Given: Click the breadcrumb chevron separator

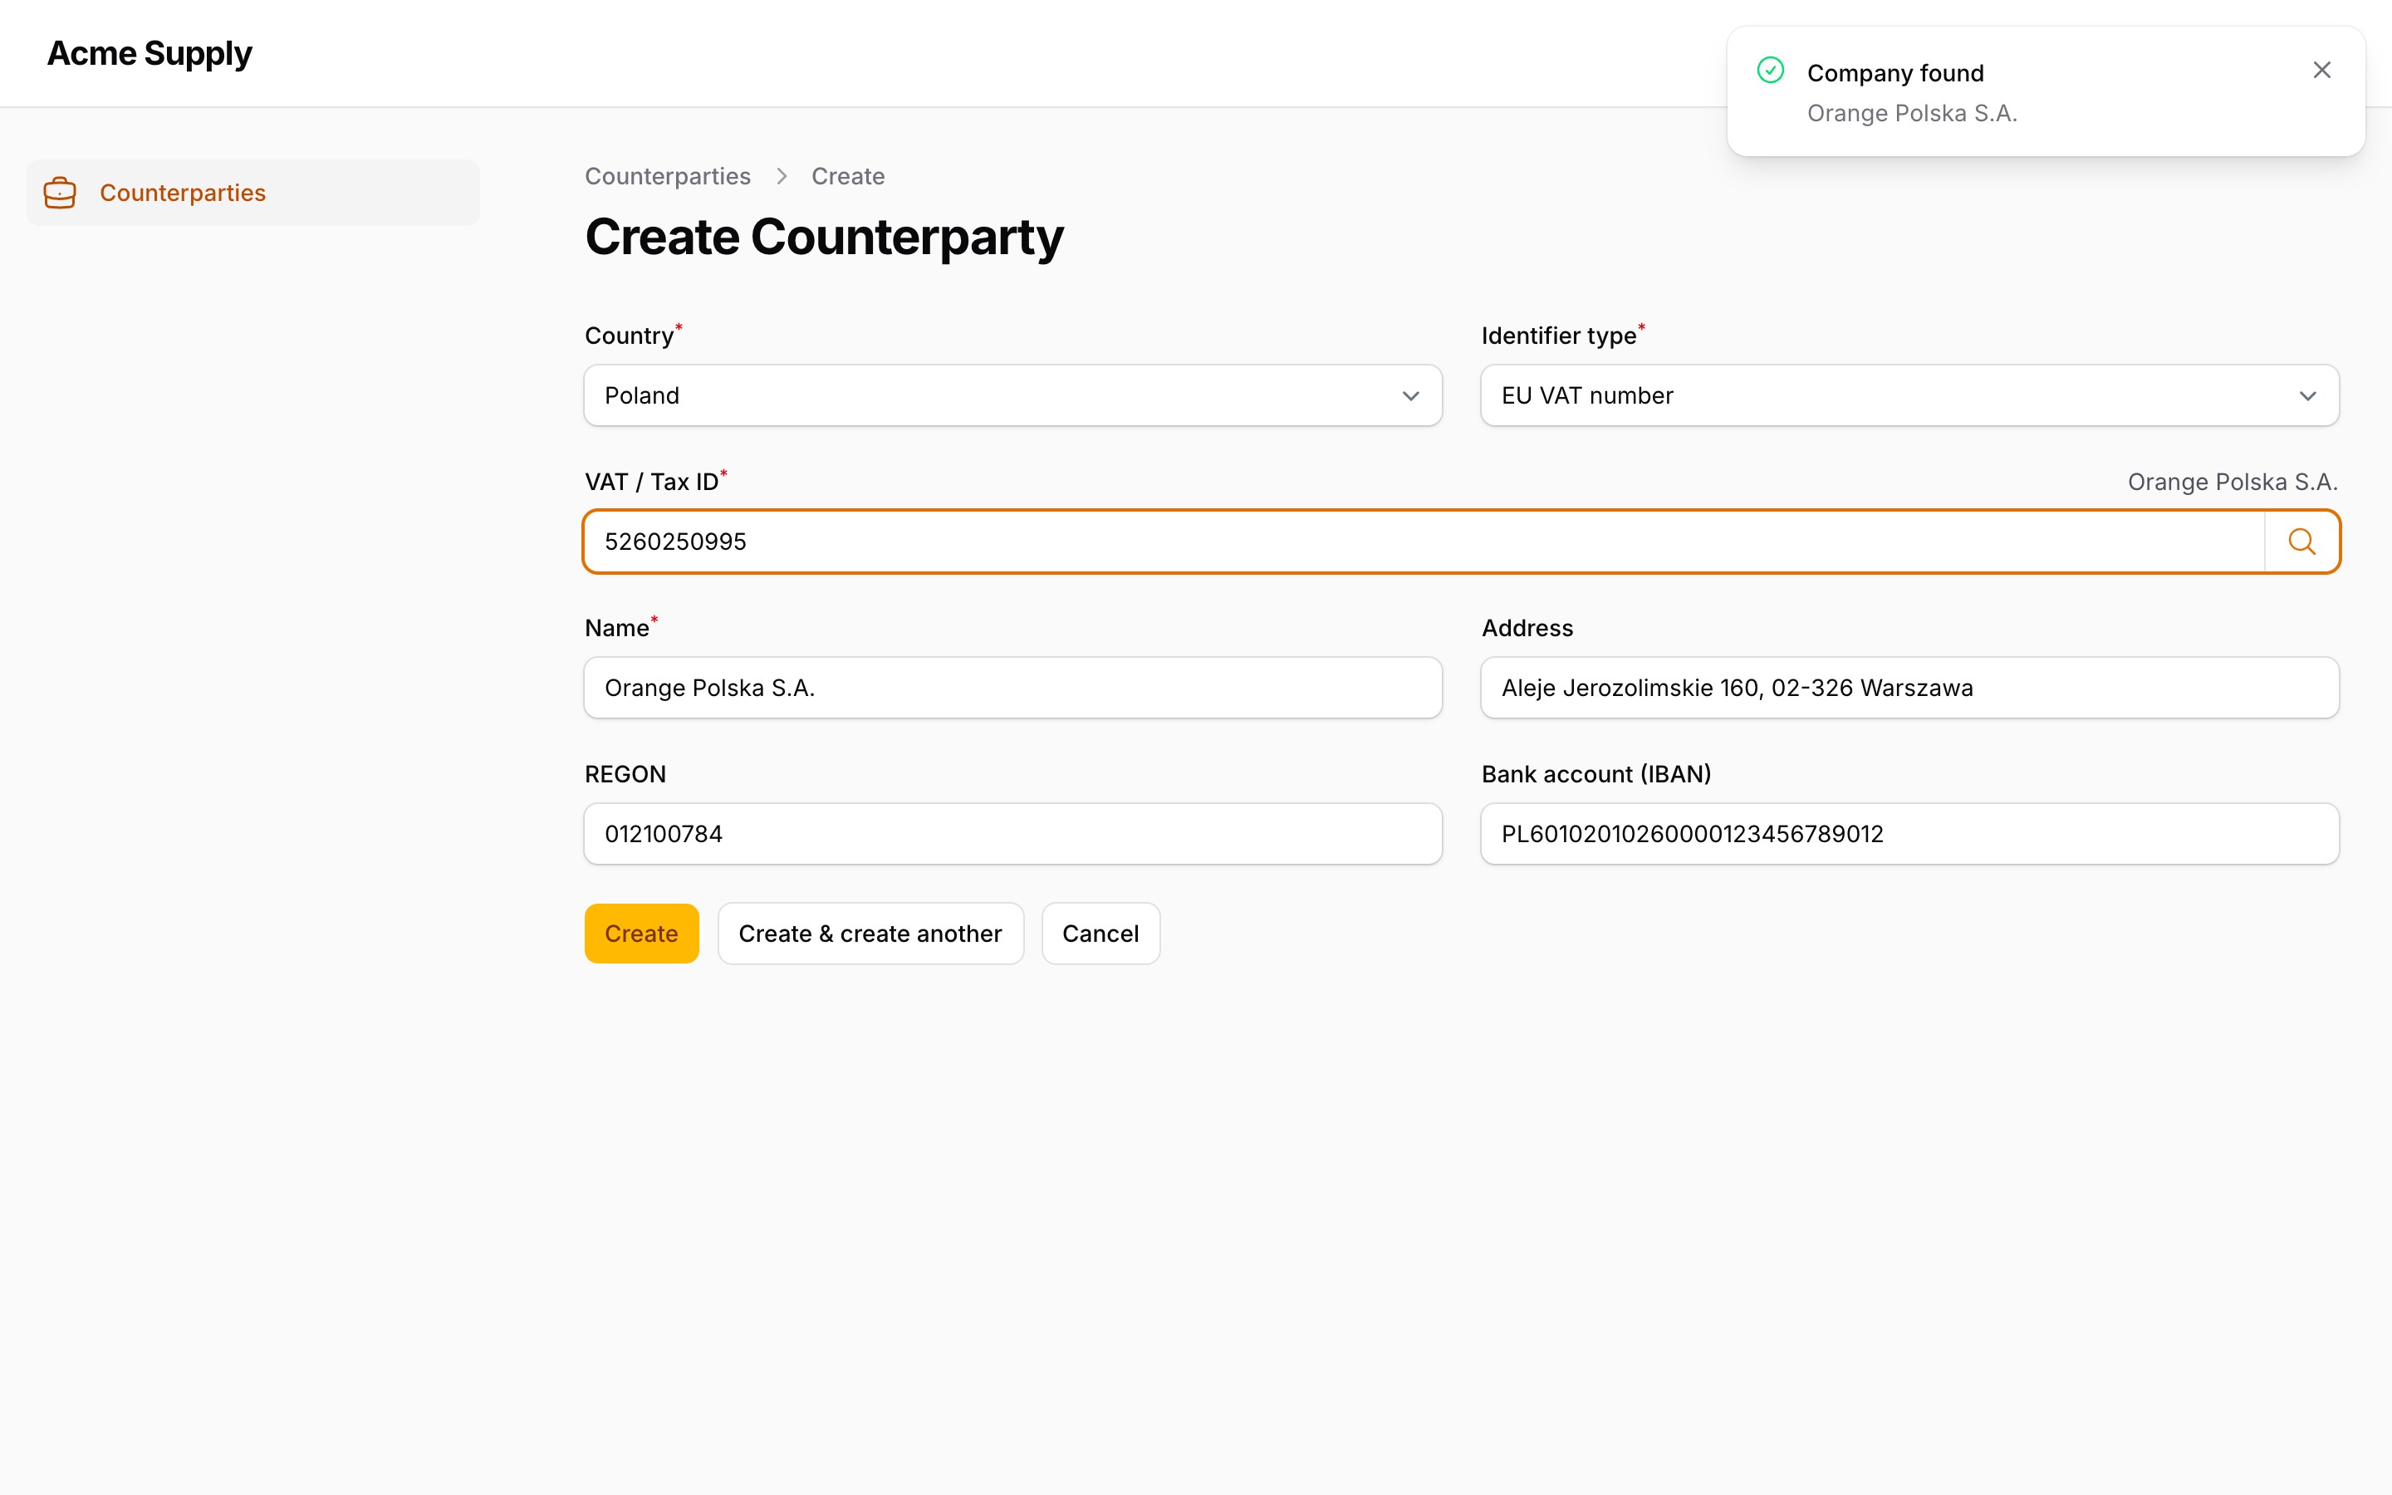Looking at the screenshot, I should [x=781, y=176].
